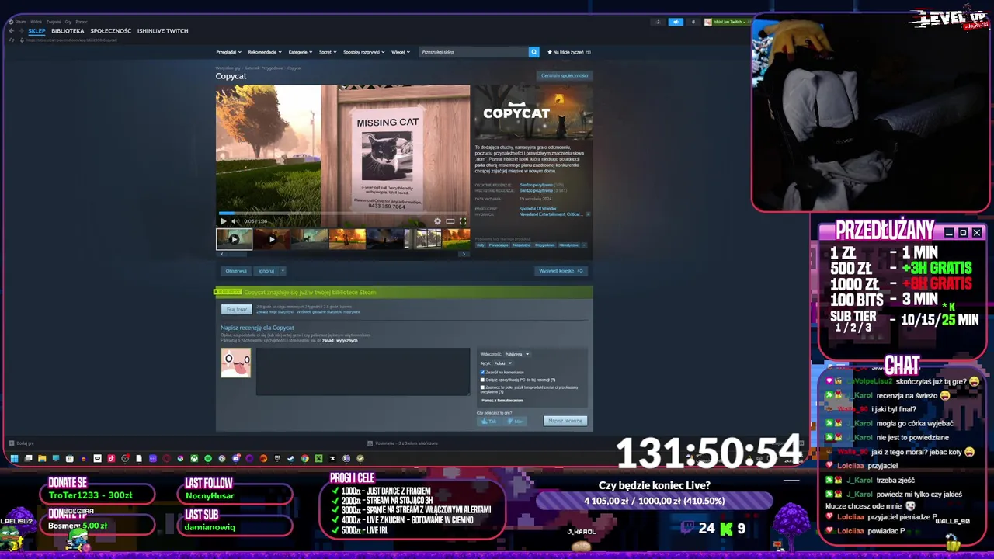Open the TikTok icon in taskbar
The height and width of the screenshot is (559, 994).
[111, 458]
